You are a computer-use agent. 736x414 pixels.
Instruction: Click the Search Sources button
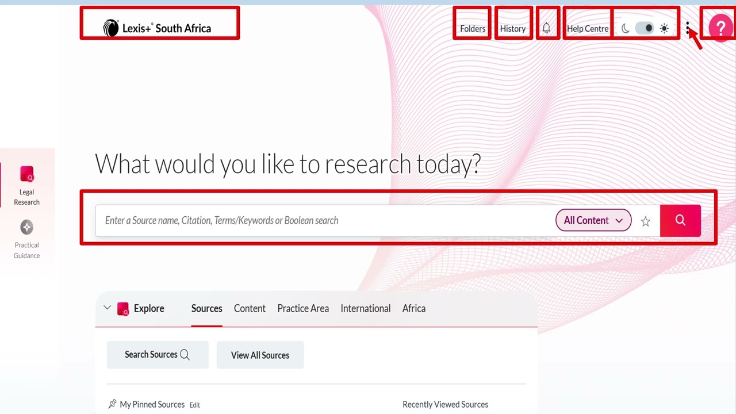tap(158, 355)
